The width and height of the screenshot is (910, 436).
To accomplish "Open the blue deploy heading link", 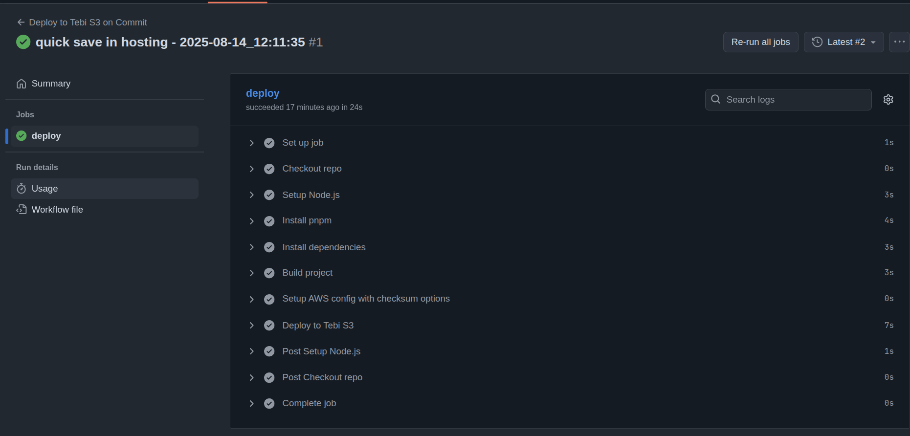I will pyautogui.click(x=263, y=93).
